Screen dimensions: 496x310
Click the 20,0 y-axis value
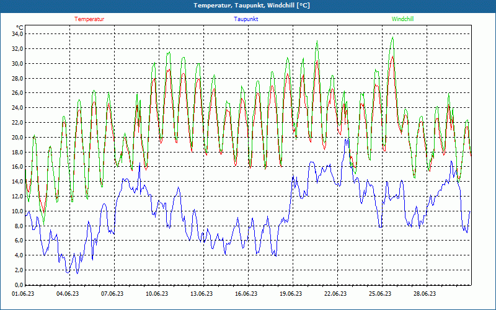point(17,137)
